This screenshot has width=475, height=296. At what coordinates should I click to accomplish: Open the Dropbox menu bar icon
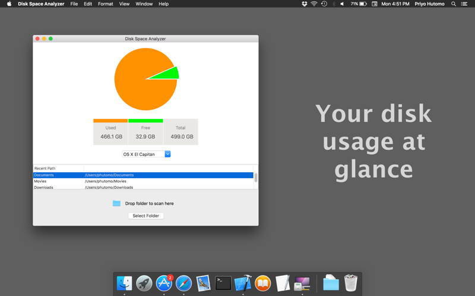coord(305,4)
